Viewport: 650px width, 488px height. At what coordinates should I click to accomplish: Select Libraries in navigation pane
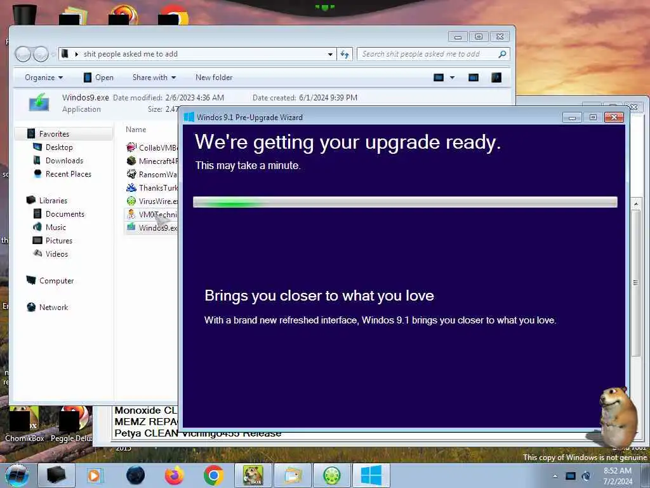point(53,200)
